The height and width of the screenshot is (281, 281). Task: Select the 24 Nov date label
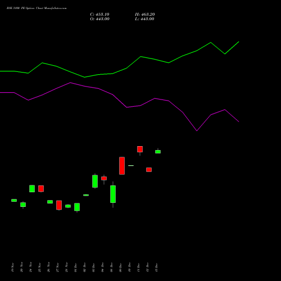pyautogui.click(x=30, y=268)
